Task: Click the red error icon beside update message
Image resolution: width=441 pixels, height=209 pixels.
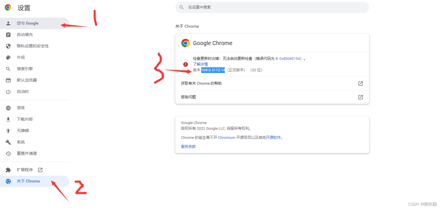Action: coord(186,64)
